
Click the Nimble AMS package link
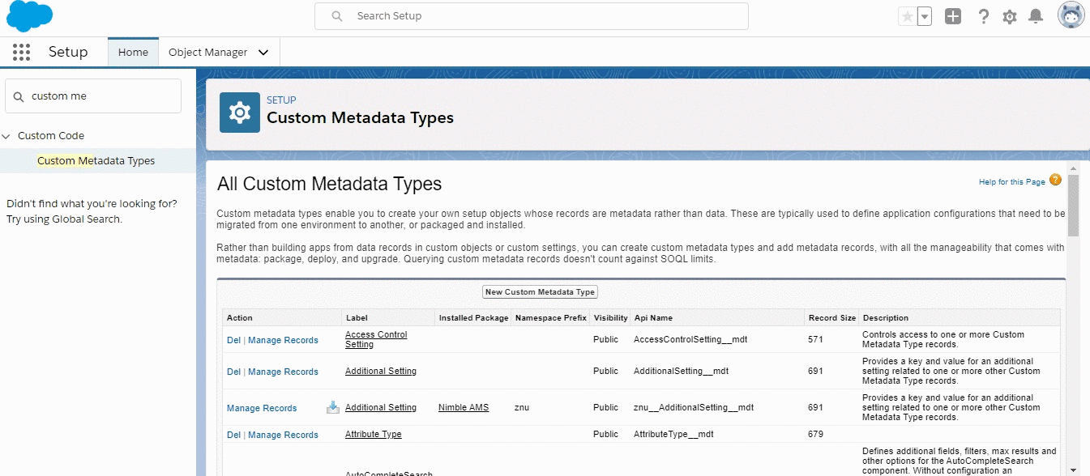point(464,407)
